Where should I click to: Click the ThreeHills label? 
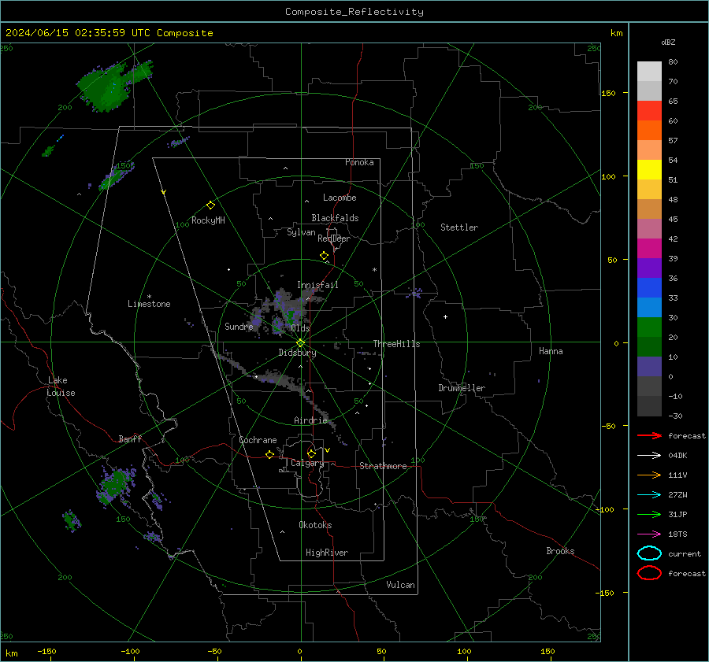click(x=396, y=344)
